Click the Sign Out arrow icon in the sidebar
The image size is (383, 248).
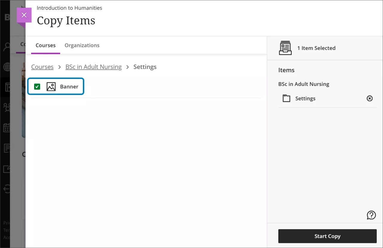tap(7, 189)
